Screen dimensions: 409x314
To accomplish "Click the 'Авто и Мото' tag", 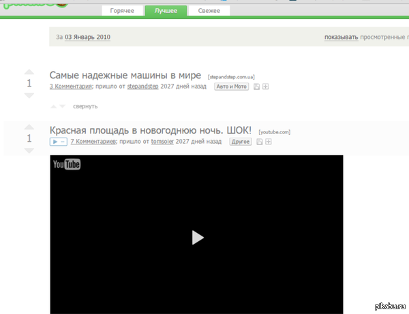I will tap(231, 87).
